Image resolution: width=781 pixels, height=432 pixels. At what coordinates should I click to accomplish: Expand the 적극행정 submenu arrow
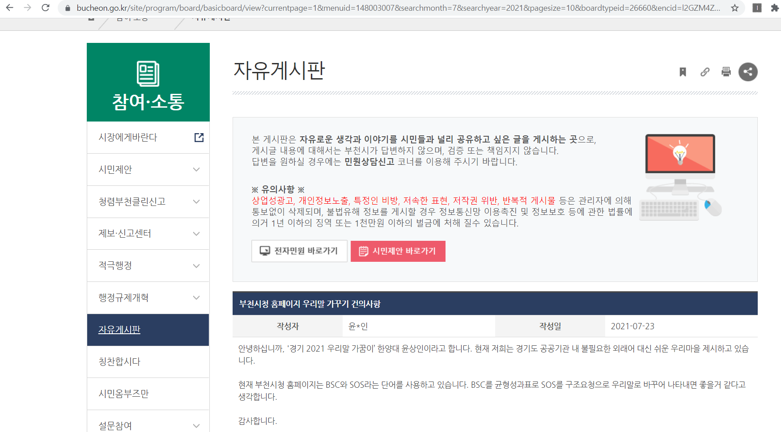196,266
